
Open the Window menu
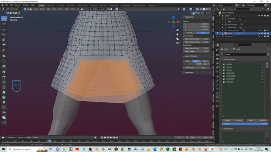click(26, 5)
